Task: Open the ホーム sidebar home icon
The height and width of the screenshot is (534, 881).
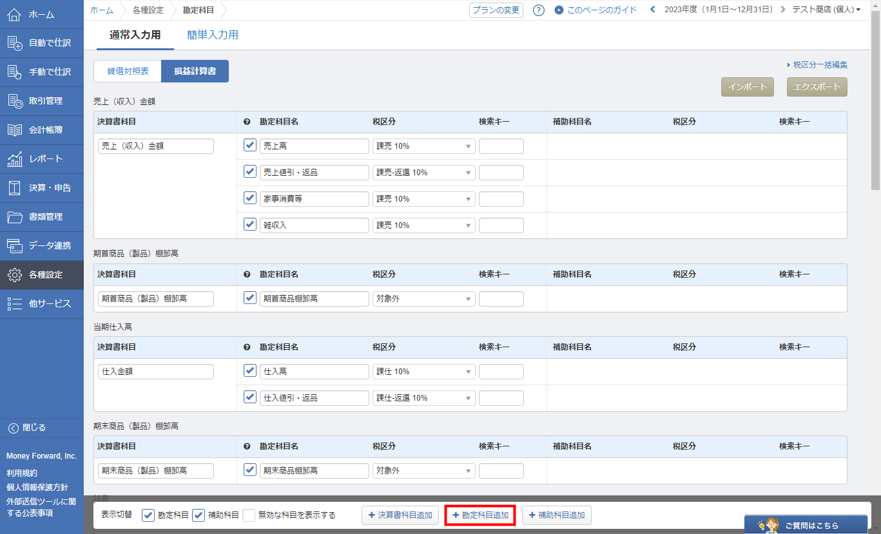Action: click(x=15, y=14)
